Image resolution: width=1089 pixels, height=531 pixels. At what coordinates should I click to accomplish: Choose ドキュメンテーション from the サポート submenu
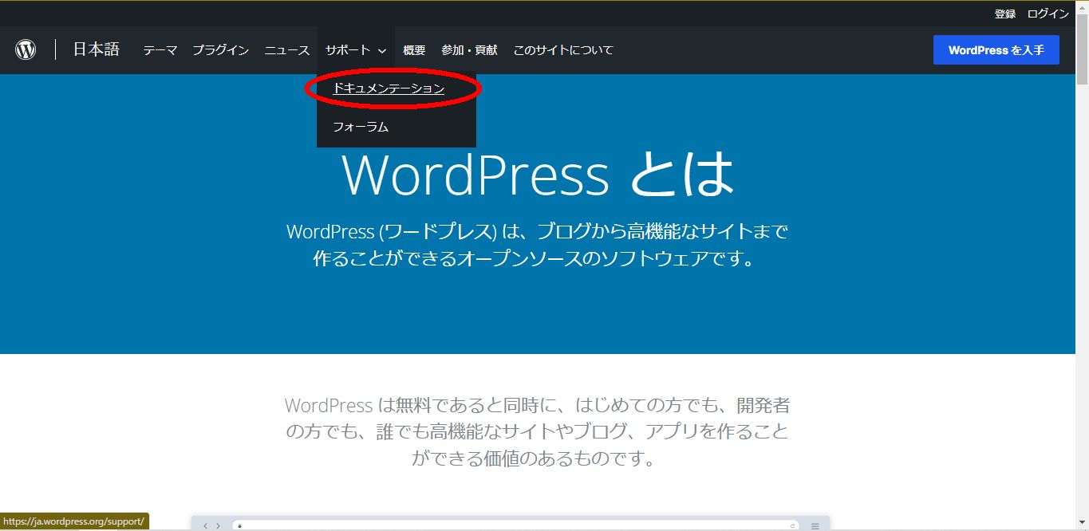tap(389, 88)
